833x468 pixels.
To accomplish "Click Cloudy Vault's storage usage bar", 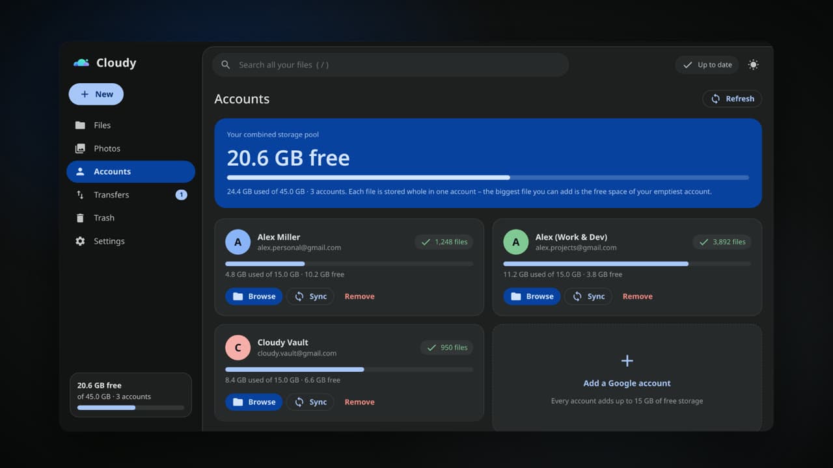I will coord(349,370).
